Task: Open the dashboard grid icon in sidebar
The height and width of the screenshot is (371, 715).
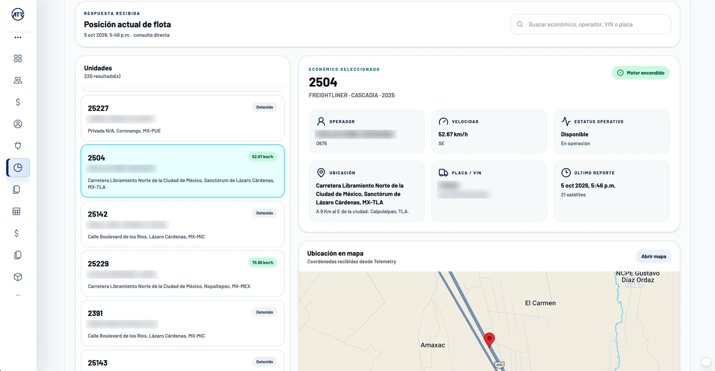Action: [18, 58]
